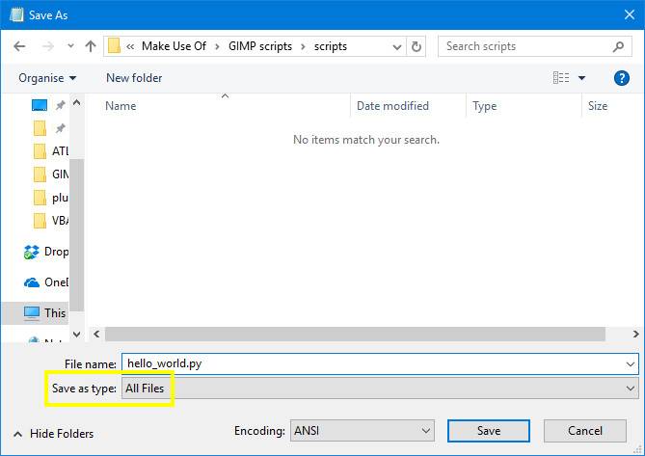Open the File name dropdown arrow

click(x=631, y=363)
